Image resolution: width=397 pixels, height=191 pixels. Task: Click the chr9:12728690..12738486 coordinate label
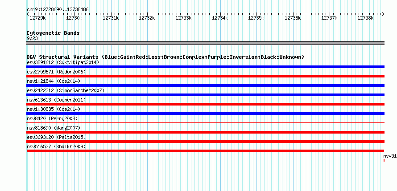(x=58, y=10)
